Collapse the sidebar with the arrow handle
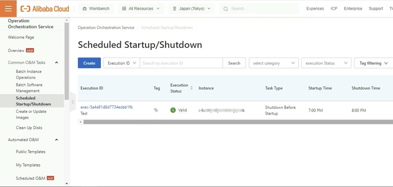The image size is (393, 187). pos(73,102)
